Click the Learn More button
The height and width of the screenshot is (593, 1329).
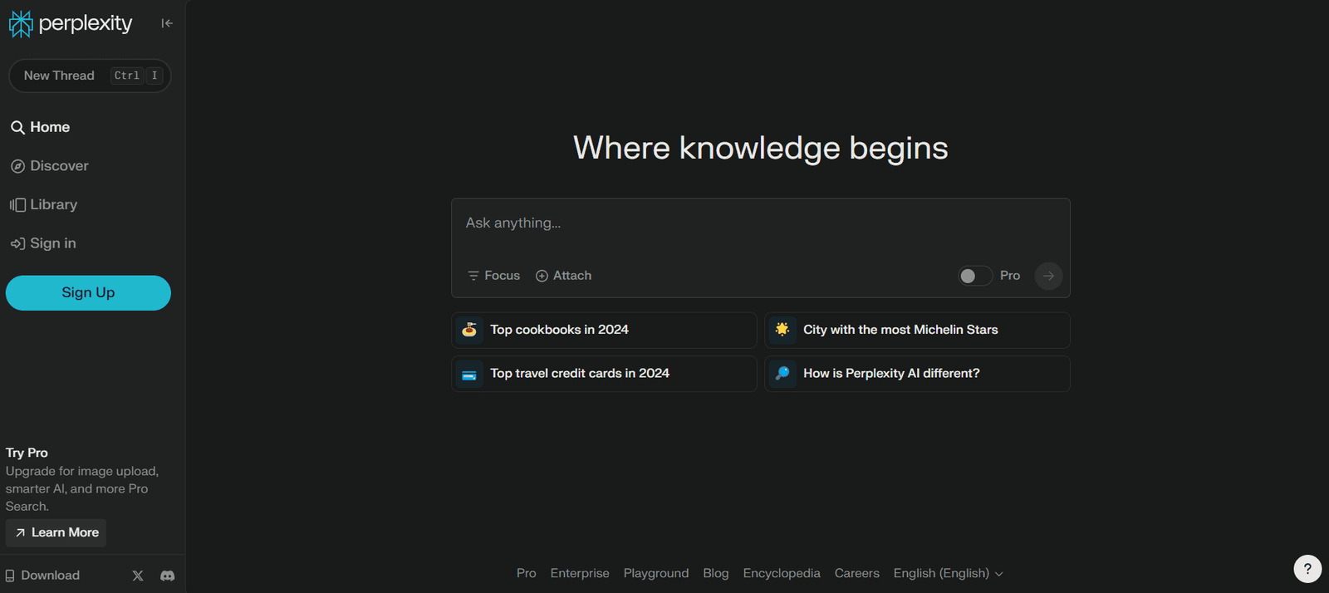[x=56, y=532]
